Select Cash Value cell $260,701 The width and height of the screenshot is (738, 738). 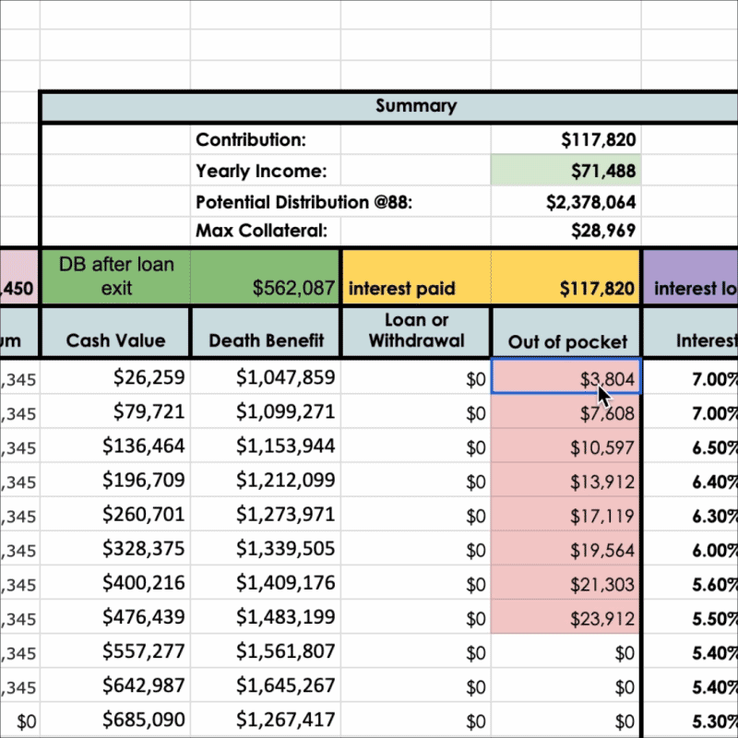[x=116, y=515]
